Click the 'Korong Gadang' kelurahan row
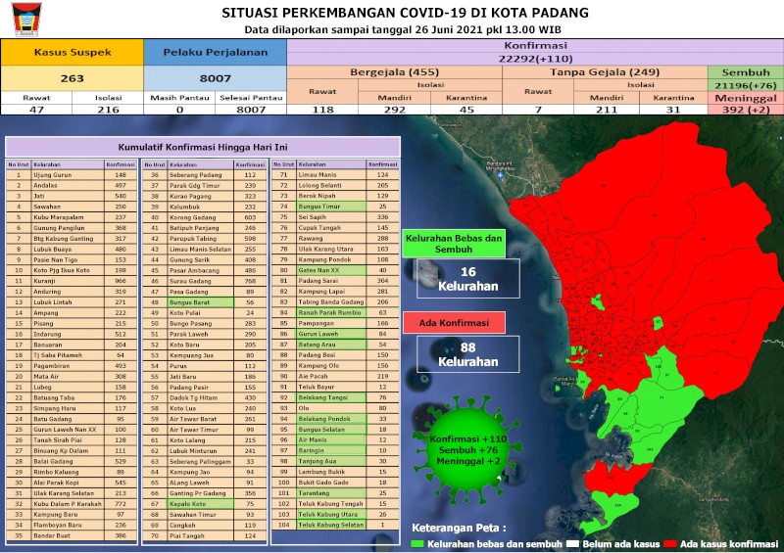Viewport: 784px width, 553px height. 205,217
